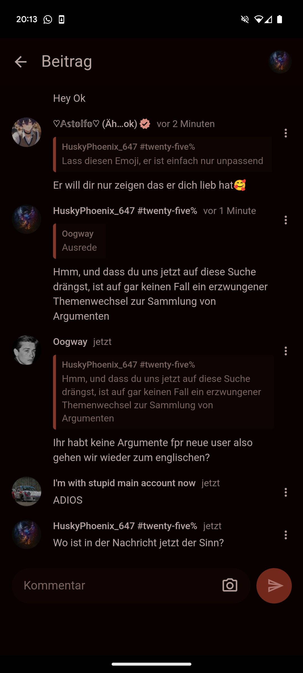Tap verified badge next to Astolfo's name
This screenshot has width=303, height=673.
[x=145, y=124]
